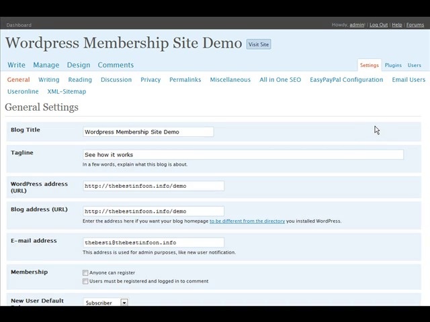
Task: Follow 'to be different from the directory' link
Action: click(x=247, y=221)
